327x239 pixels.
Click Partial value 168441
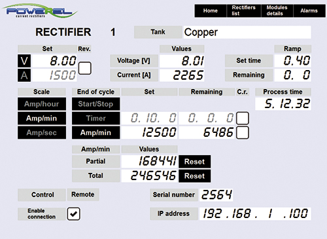[149, 162]
